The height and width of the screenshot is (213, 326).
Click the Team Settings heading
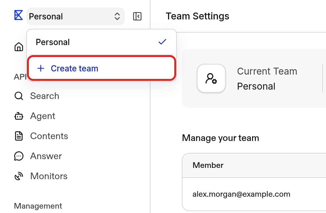coord(197,16)
